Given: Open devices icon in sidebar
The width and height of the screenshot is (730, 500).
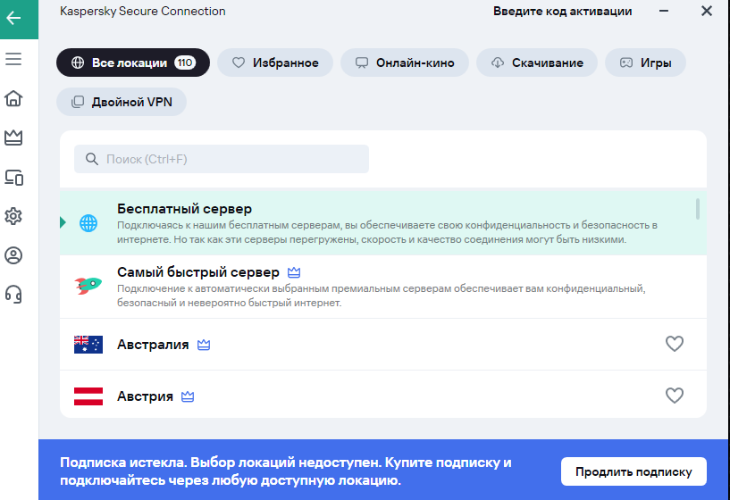Looking at the screenshot, I should pyautogui.click(x=13, y=177).
